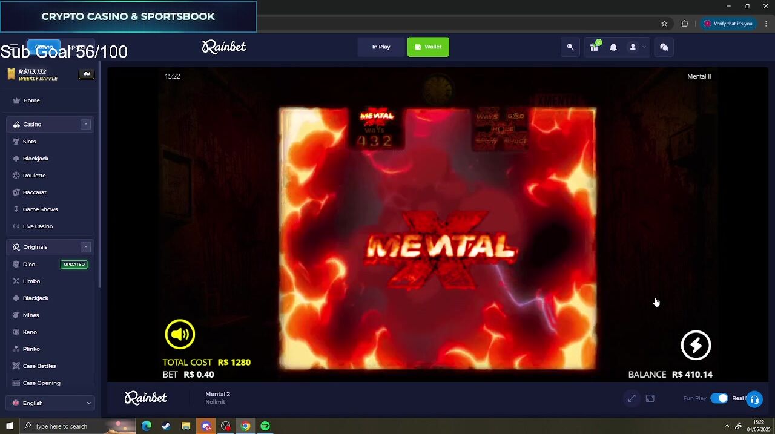Screen dimensions: 775x434
Task: Open the live support headset button
Action: 754,399
